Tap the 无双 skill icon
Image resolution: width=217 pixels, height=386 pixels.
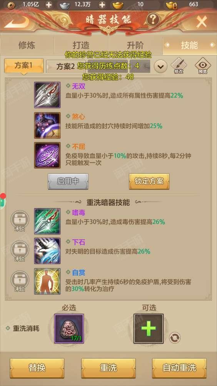coord(47,95)
